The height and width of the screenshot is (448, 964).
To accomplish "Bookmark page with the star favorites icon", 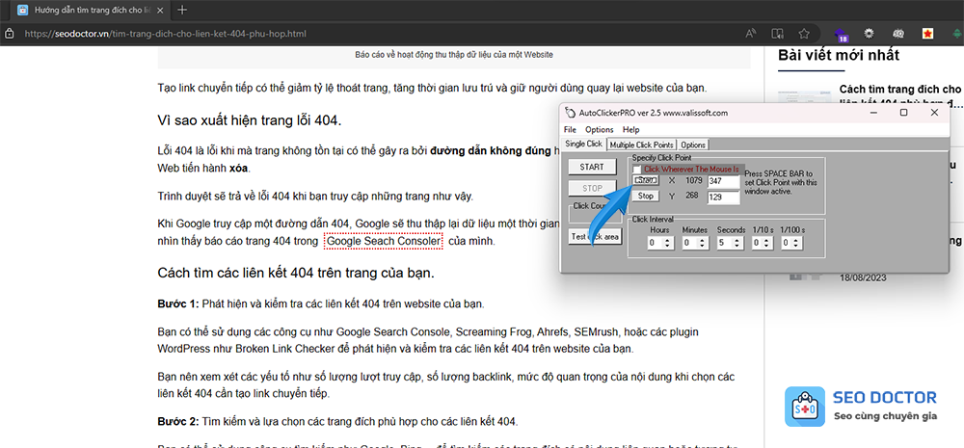I will 803,34.
